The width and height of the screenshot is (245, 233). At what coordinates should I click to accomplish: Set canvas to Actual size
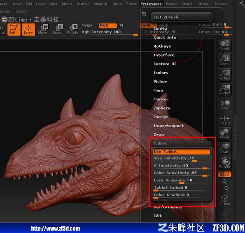pos(224,75)
